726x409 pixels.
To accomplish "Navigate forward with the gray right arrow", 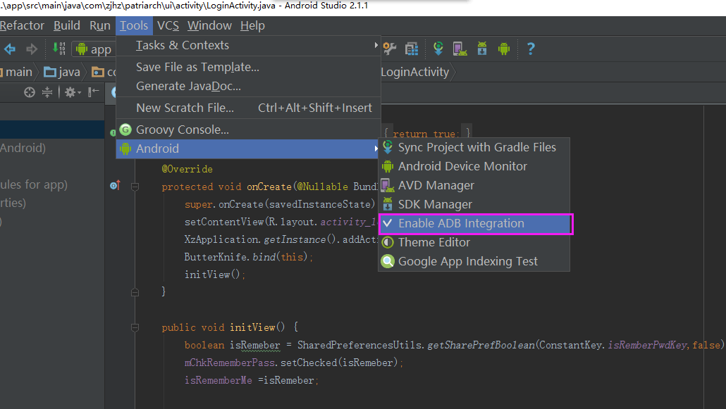I will 32,49.
